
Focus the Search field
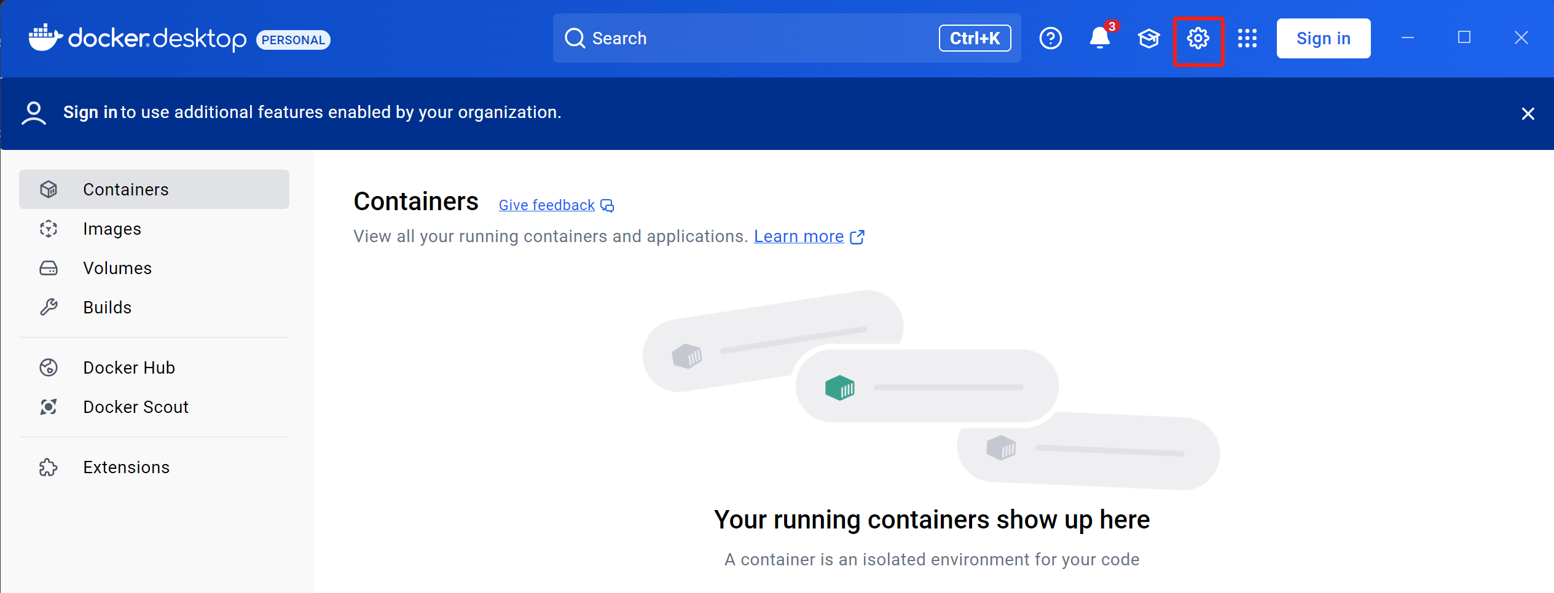click(x=756, y=39)
